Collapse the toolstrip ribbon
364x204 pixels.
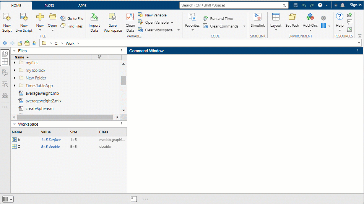coord(359,36)
